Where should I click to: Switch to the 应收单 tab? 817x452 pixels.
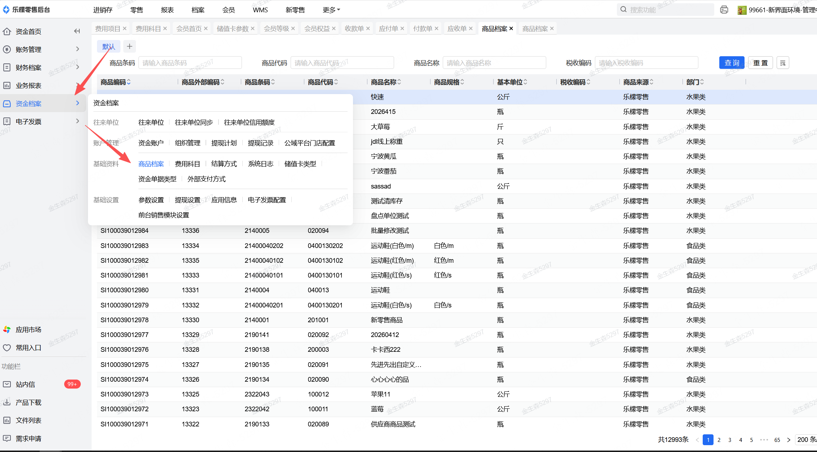coord(457,28)
